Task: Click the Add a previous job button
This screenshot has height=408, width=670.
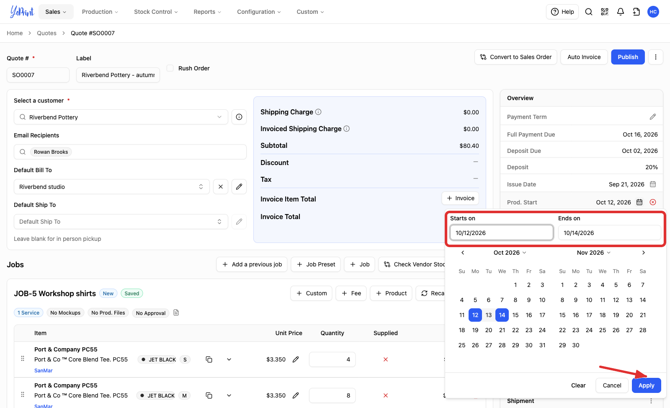Action: [x=252, y=264]
